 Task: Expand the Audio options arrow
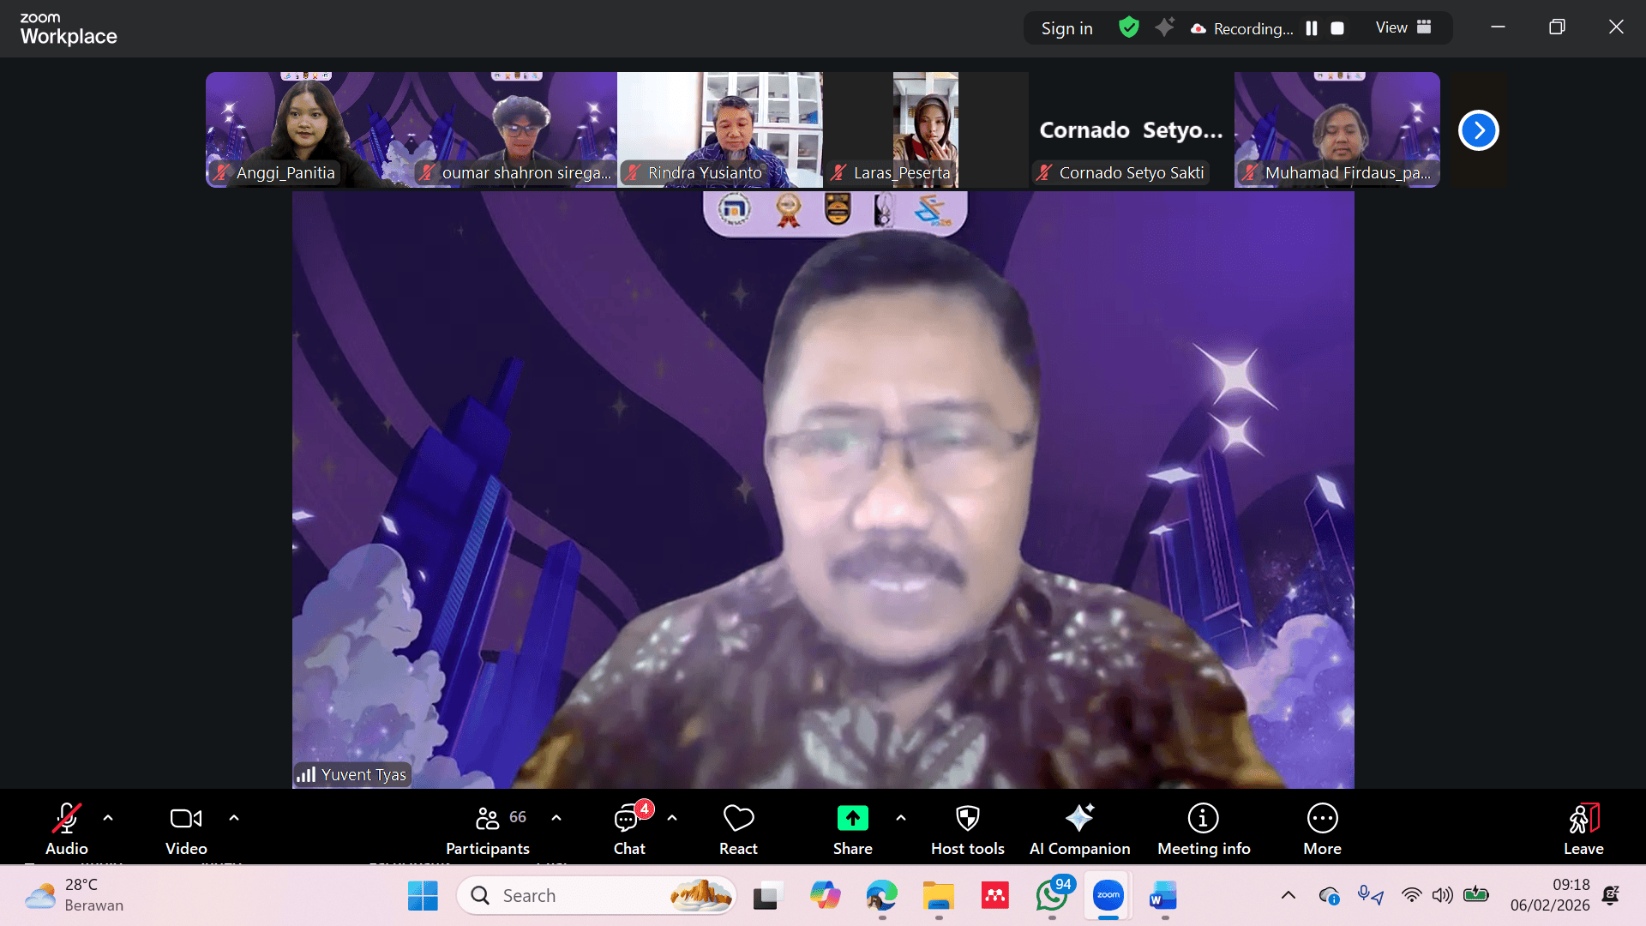(x=108, y=818)
